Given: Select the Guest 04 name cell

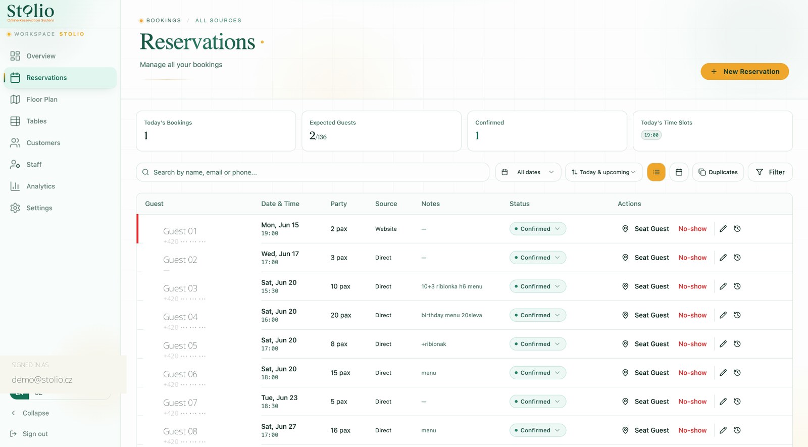Looking at the screenshot, I should coord(180,317).
